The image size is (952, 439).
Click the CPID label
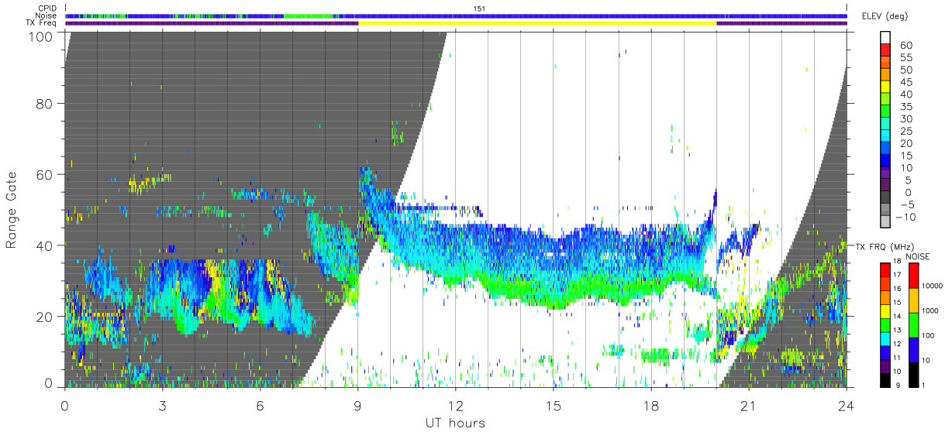(x=47, y=9)
